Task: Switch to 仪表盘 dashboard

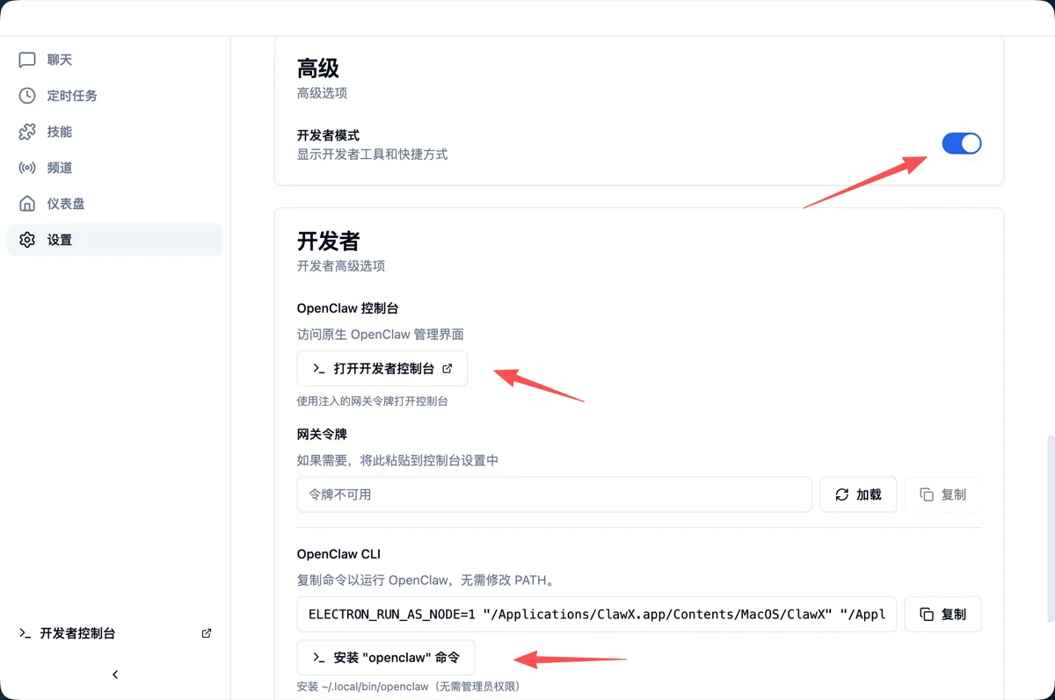Action: point(114,204)
